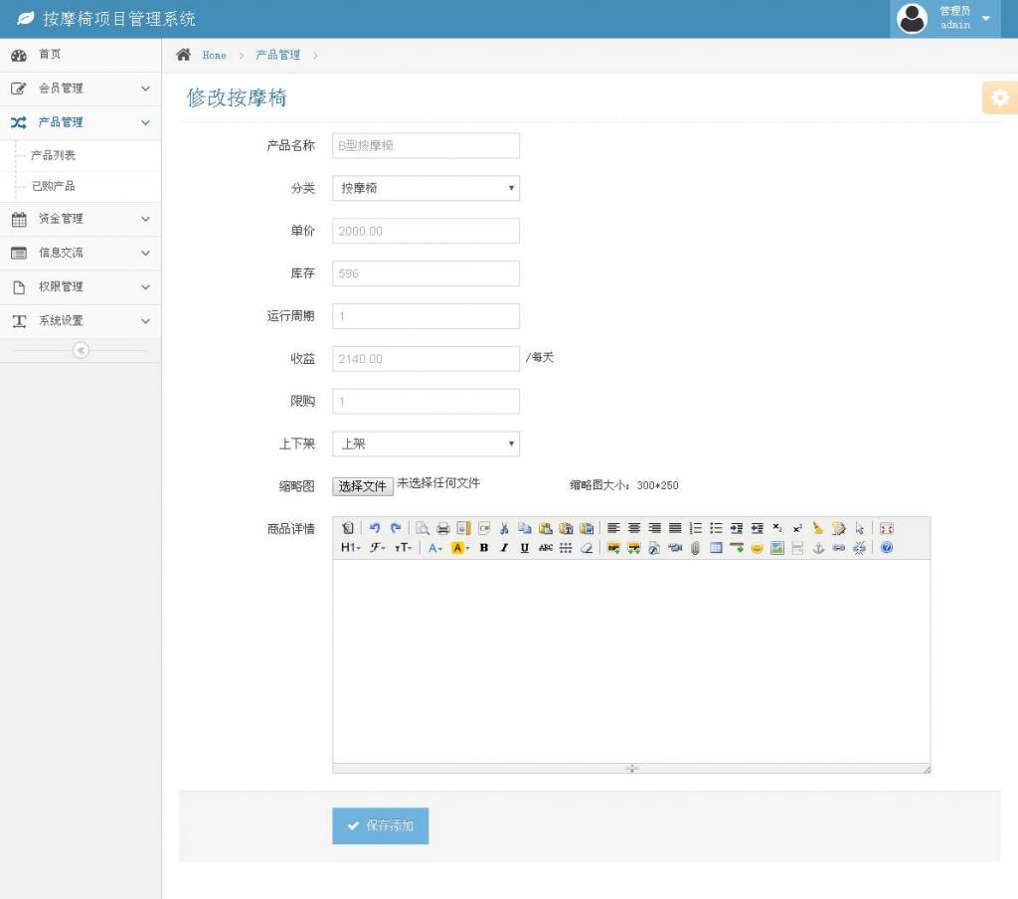Switch to 已购产品 in the sidebar

[x=55, y=187]
